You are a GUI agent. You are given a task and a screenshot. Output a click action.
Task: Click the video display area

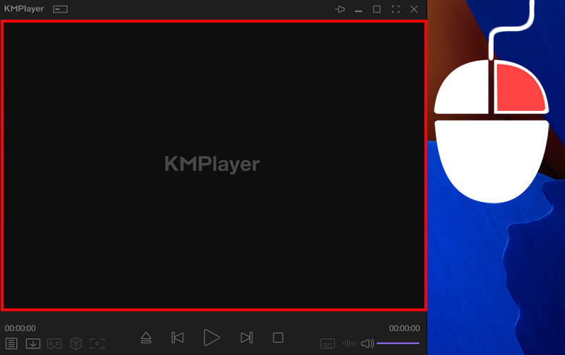[214, 165]
